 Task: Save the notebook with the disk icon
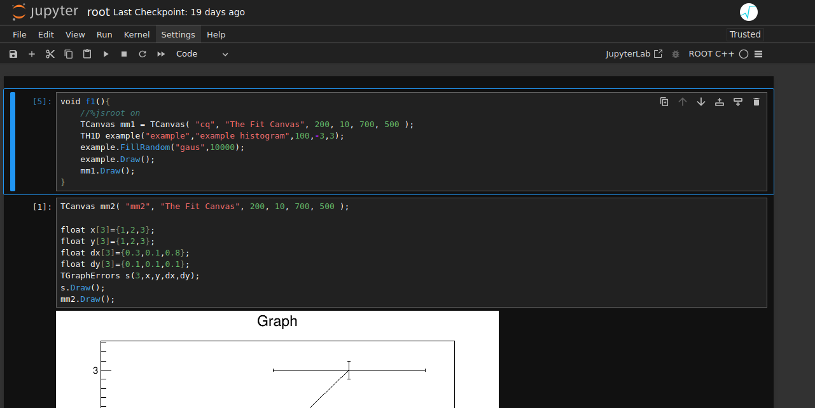[x=13, y=54]
